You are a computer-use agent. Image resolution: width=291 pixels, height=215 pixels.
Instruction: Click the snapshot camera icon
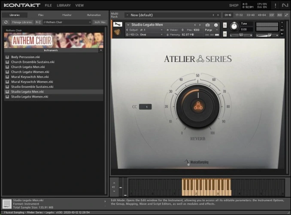208,25
